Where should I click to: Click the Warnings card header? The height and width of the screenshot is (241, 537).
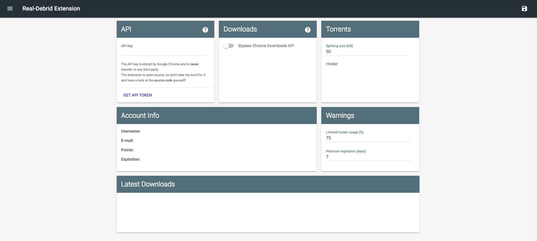click(370, 116)
